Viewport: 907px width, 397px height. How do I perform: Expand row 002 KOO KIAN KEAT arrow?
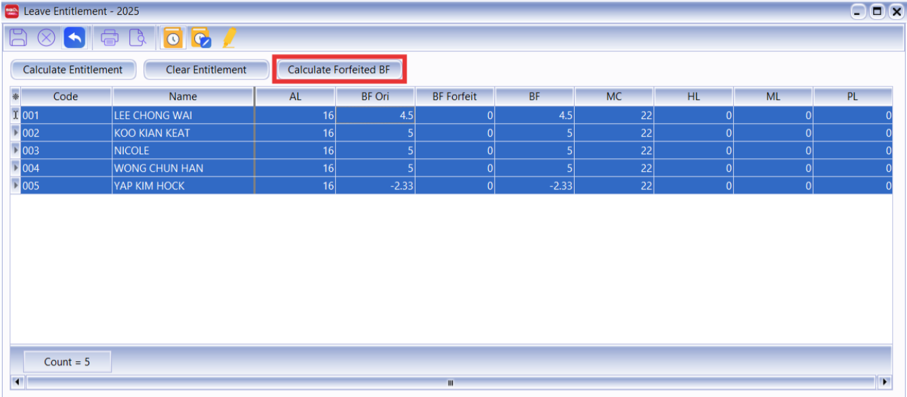pyautogui.click(x=16, y=133)
